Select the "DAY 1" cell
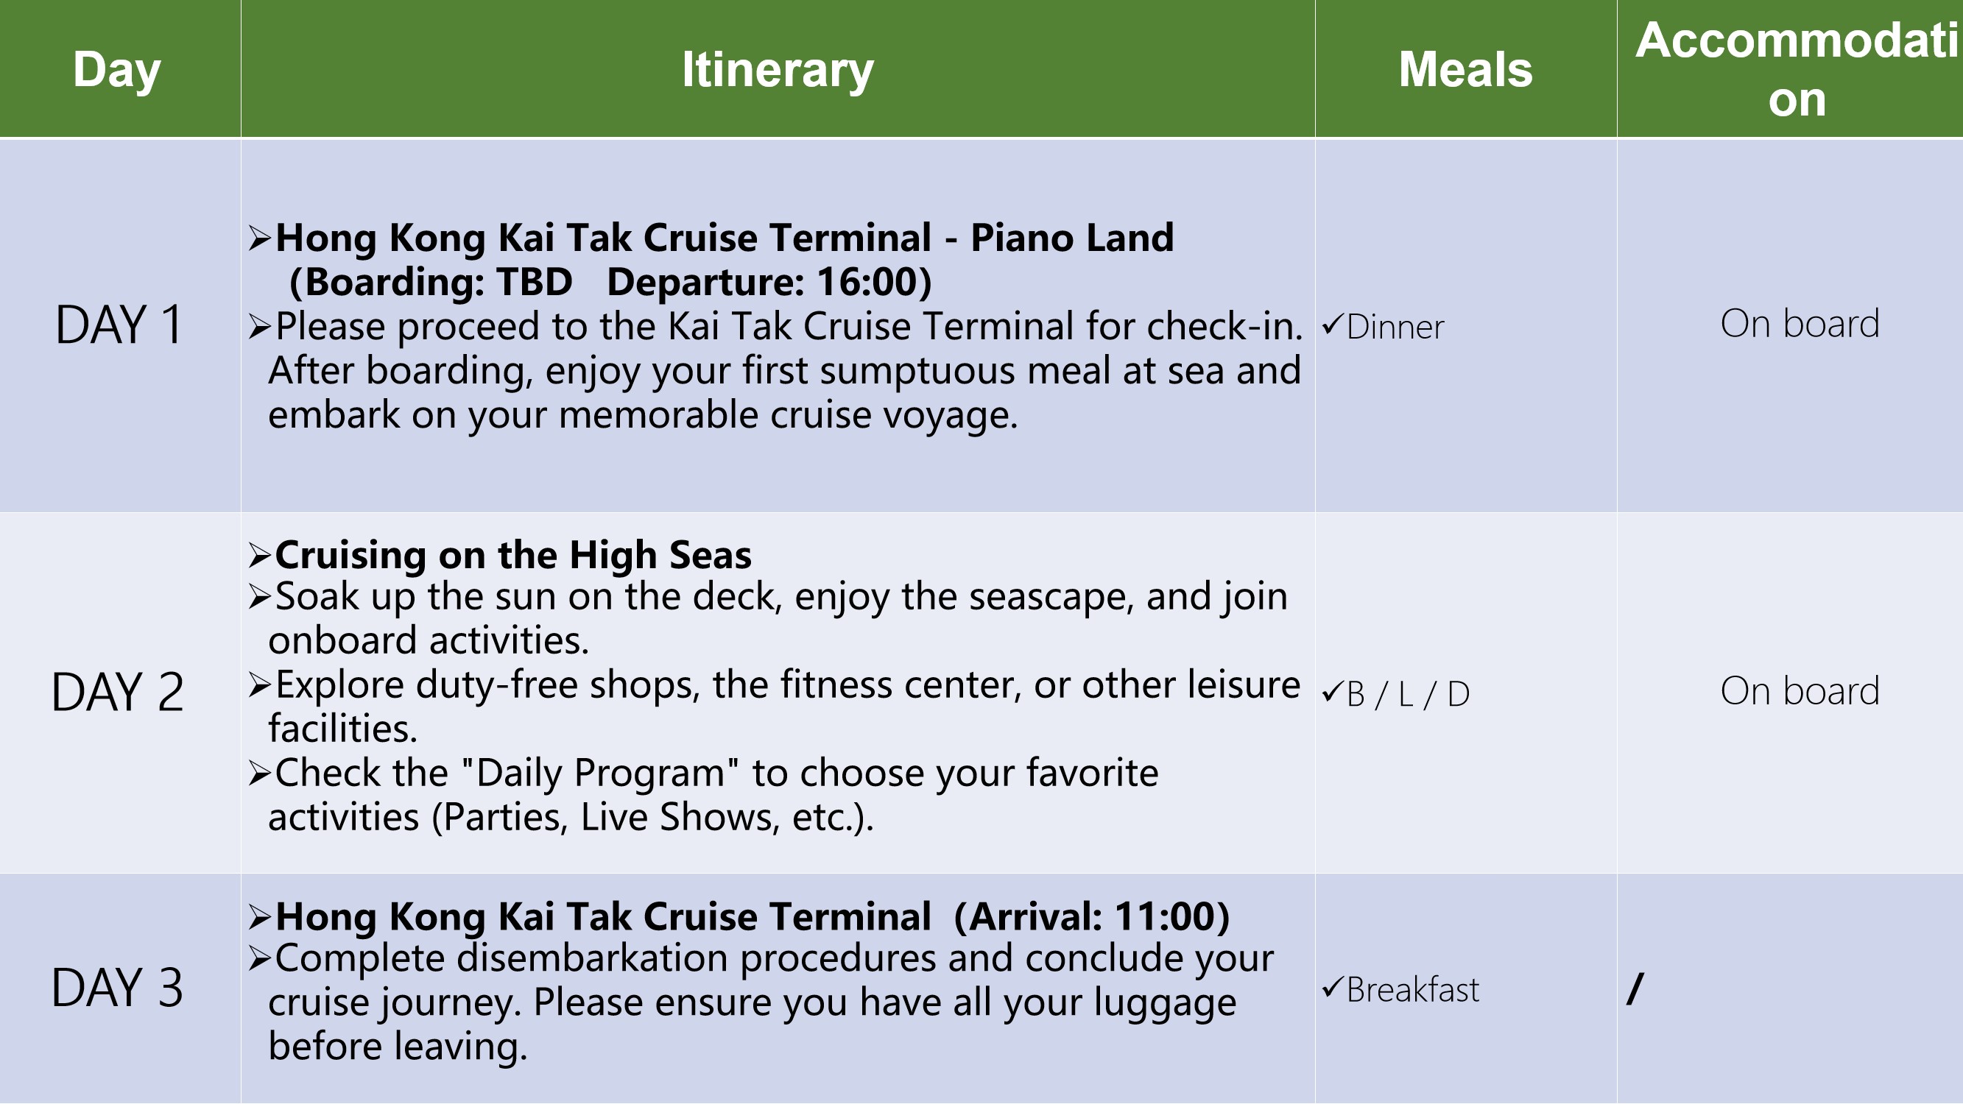Viewport: 1963px width, 1104px height. click(x=119, y=326)
